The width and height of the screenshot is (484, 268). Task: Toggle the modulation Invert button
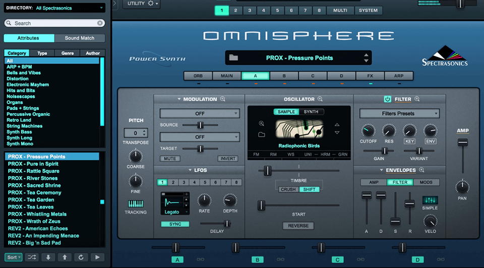[228, 158]
